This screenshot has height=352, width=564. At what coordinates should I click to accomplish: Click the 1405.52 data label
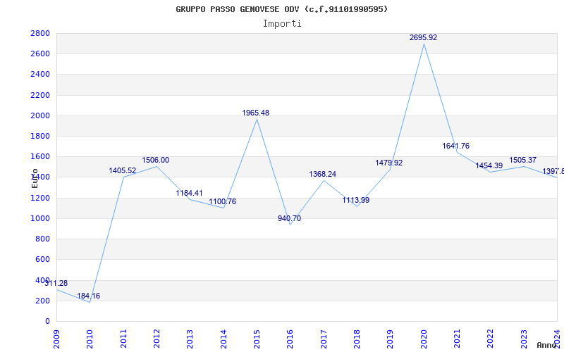(x=122, y=170)
